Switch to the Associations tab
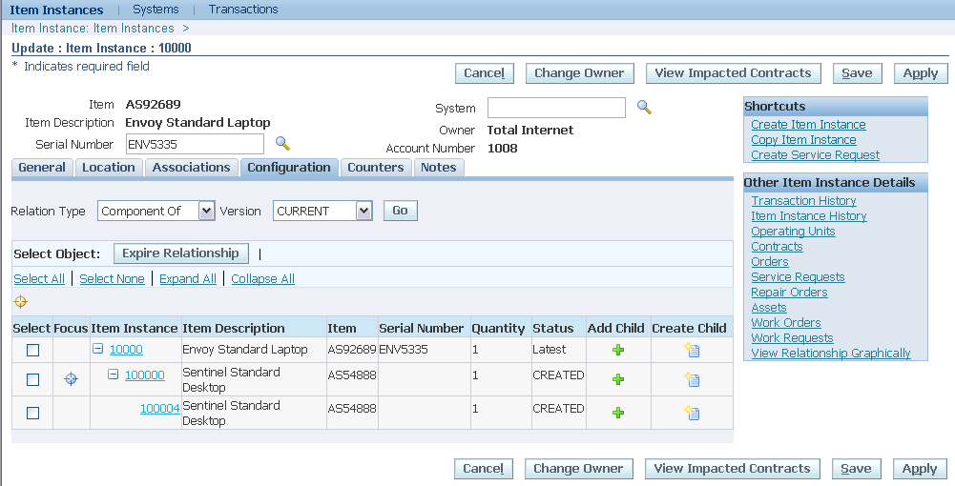This screenshot has height=486, width=955. (x=191, y=168)
